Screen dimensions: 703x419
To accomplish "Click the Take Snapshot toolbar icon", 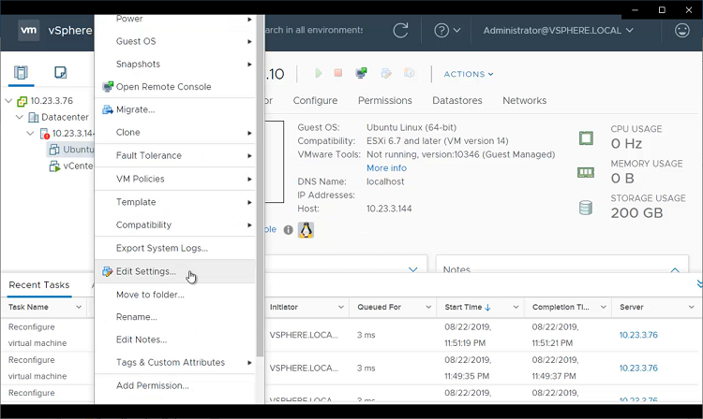I will 409,73.
